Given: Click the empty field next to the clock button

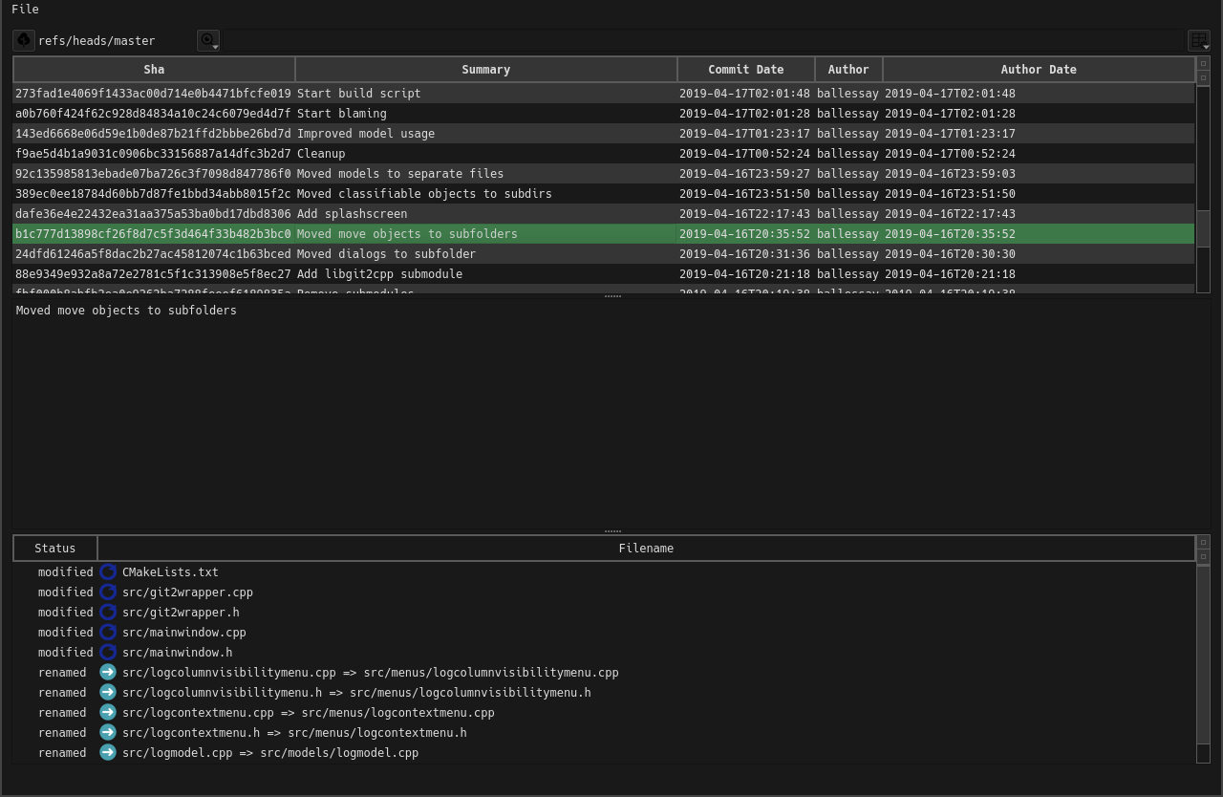Looking at the screenshot, I should point(703,40).
